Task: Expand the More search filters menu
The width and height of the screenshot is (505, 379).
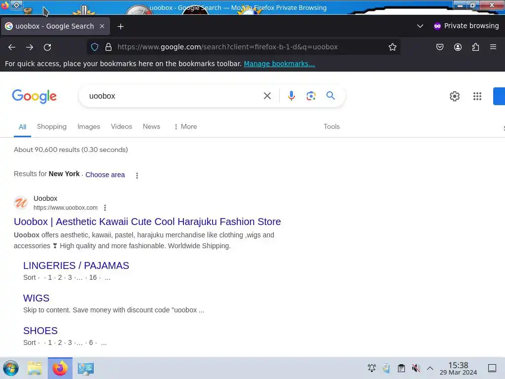Action: tap(185, 126)
